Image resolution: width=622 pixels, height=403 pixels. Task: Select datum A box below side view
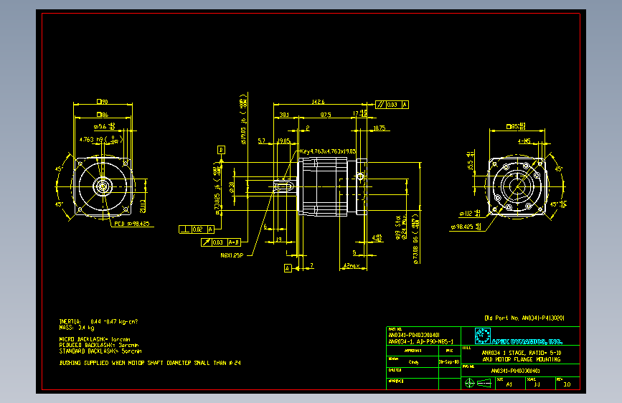point(288,268)
